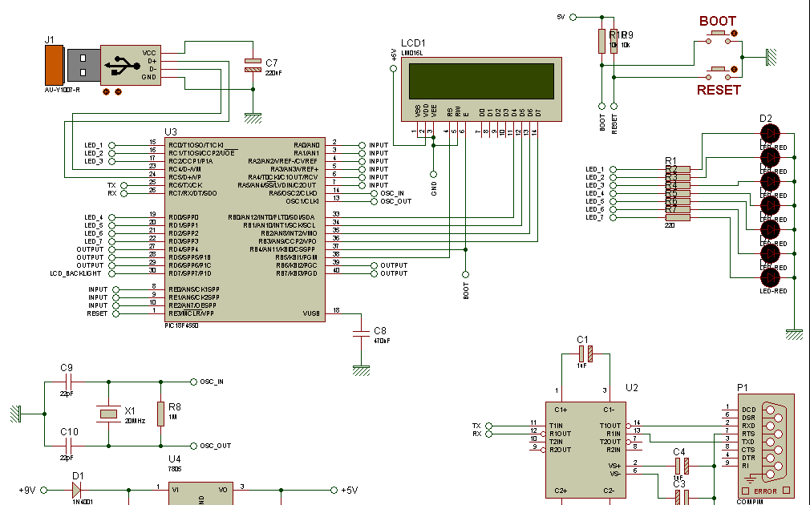
Task: Click the LCD_BACKLIGHT terminal at pin 30
Action: point(111,273)
